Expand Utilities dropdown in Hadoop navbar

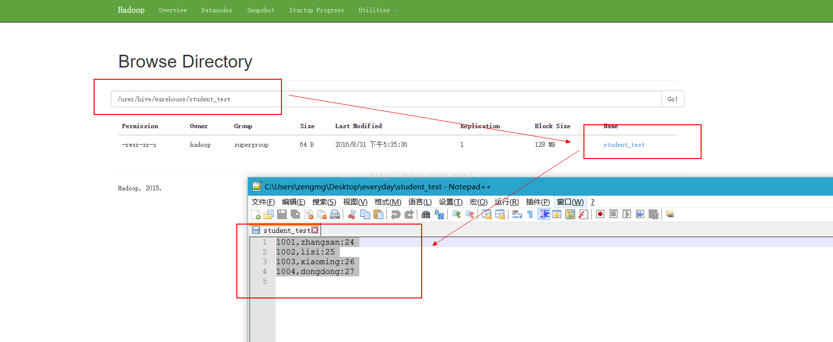[x=378, y=10]
